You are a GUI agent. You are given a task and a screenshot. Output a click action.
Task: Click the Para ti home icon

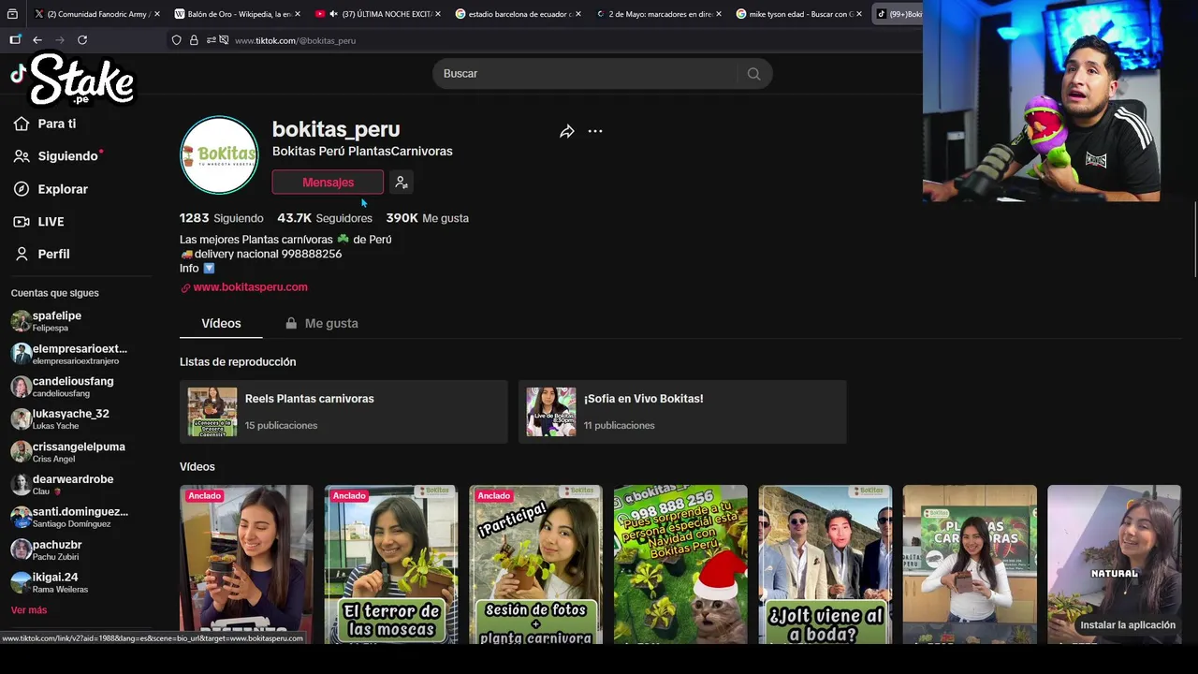[x=22, y=124]
